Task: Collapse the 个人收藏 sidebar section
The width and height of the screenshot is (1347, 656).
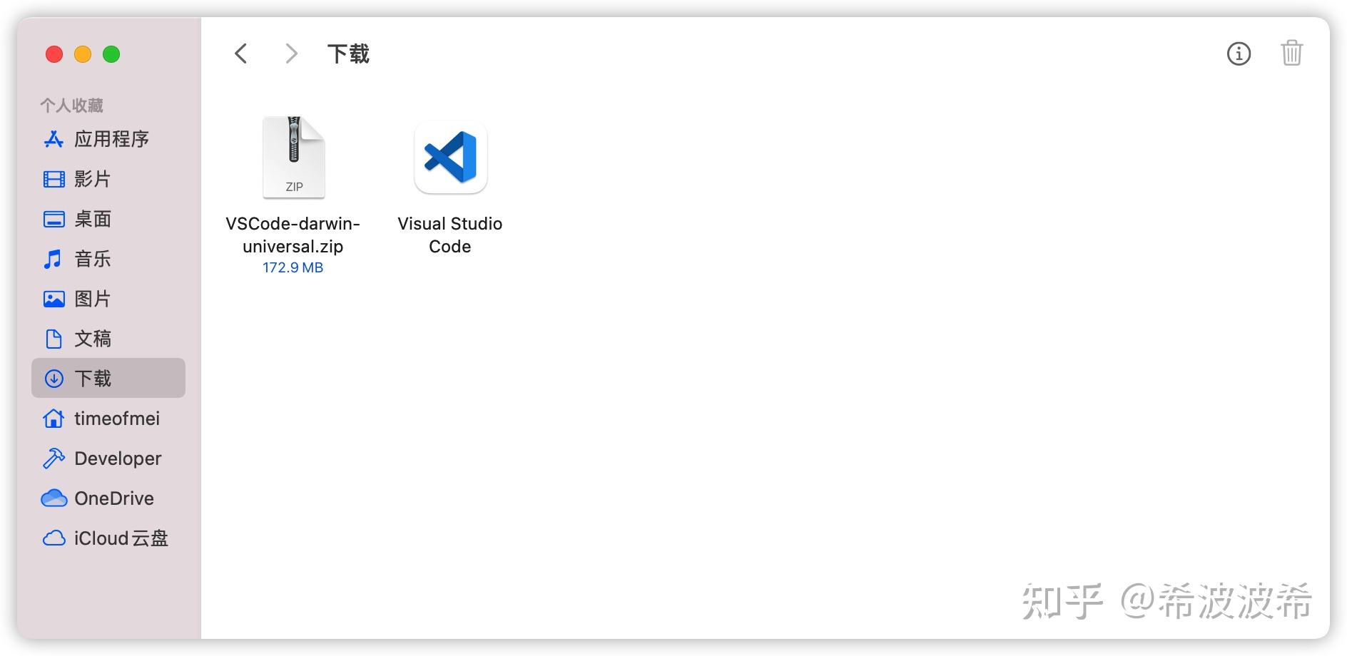Action: click(x=72, y=104)
